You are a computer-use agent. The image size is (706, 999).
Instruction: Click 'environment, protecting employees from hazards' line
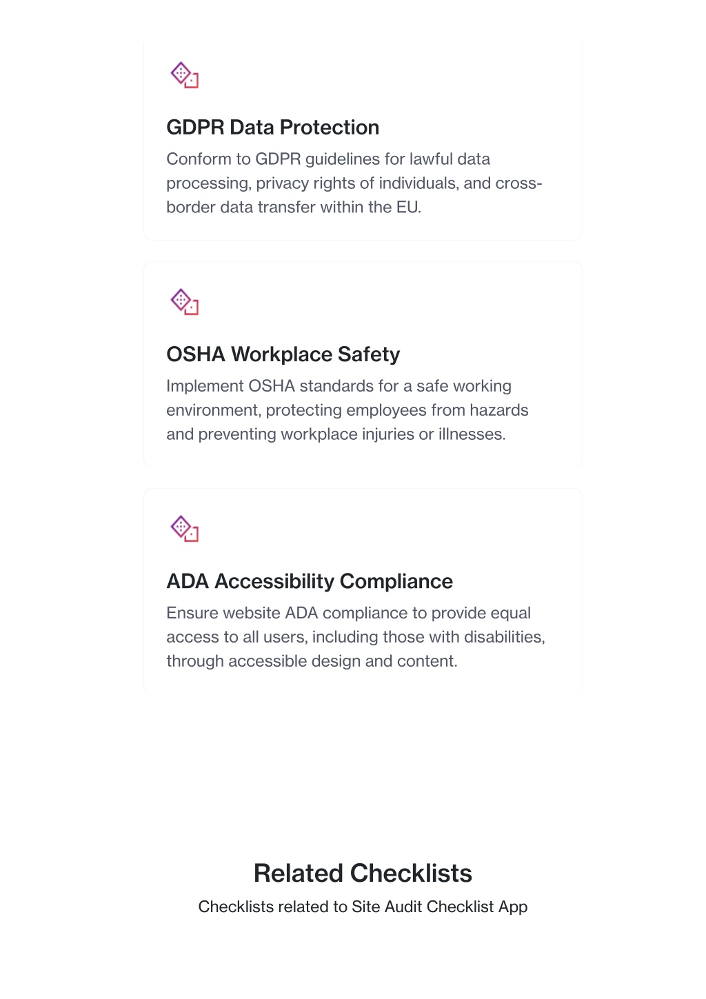pyautogui.click(x=347, y=410)
